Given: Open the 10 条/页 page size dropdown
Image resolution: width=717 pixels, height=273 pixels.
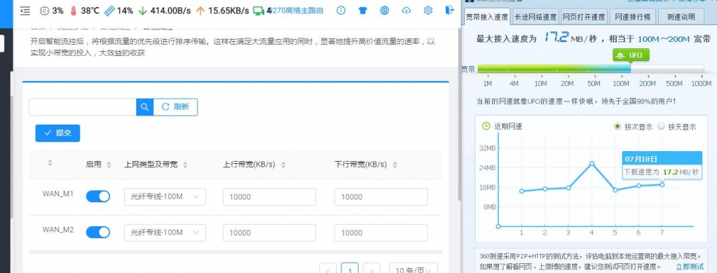Looking at the screenshot, I should pos(413,269).
